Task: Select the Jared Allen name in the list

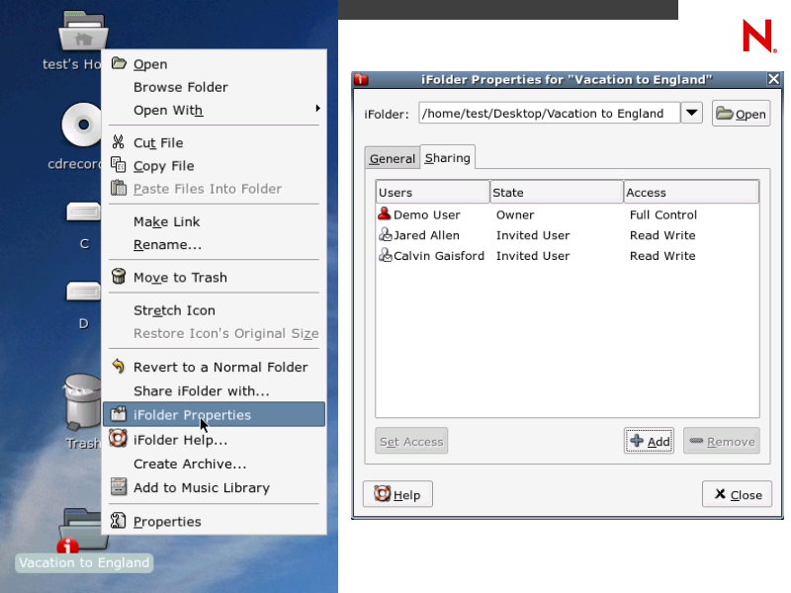Action: [x=426, y=235]
